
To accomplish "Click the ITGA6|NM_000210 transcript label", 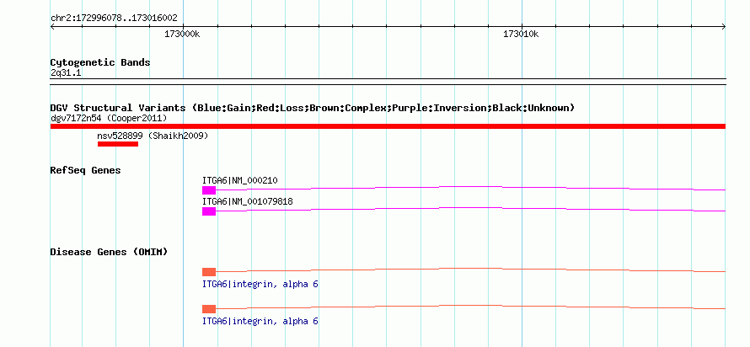I will tap(239, 181).
